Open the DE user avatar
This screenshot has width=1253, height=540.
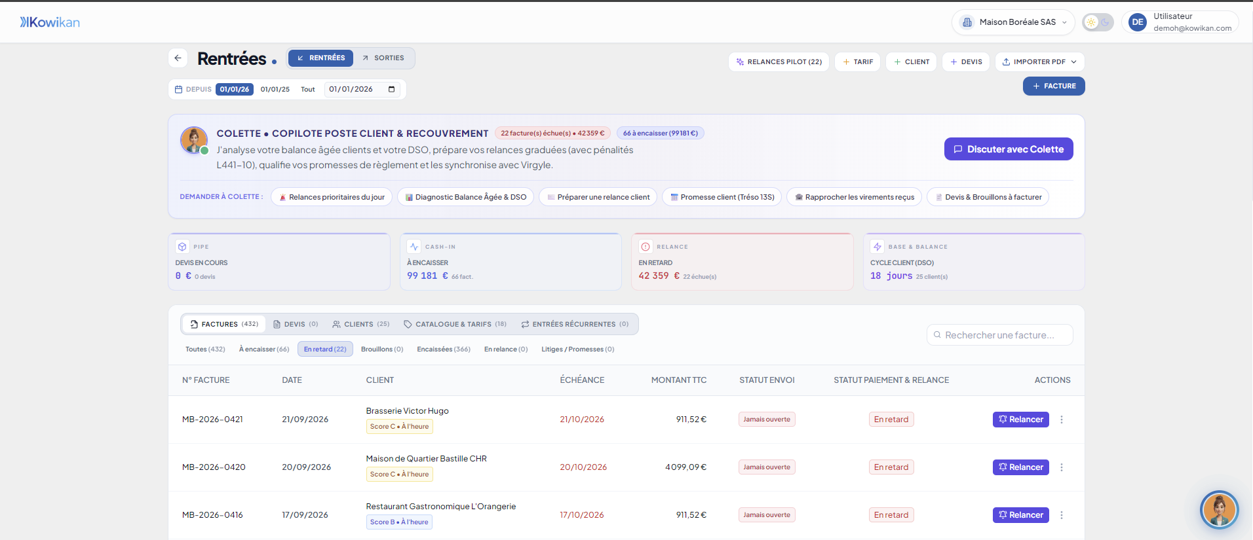(1138, 22)
